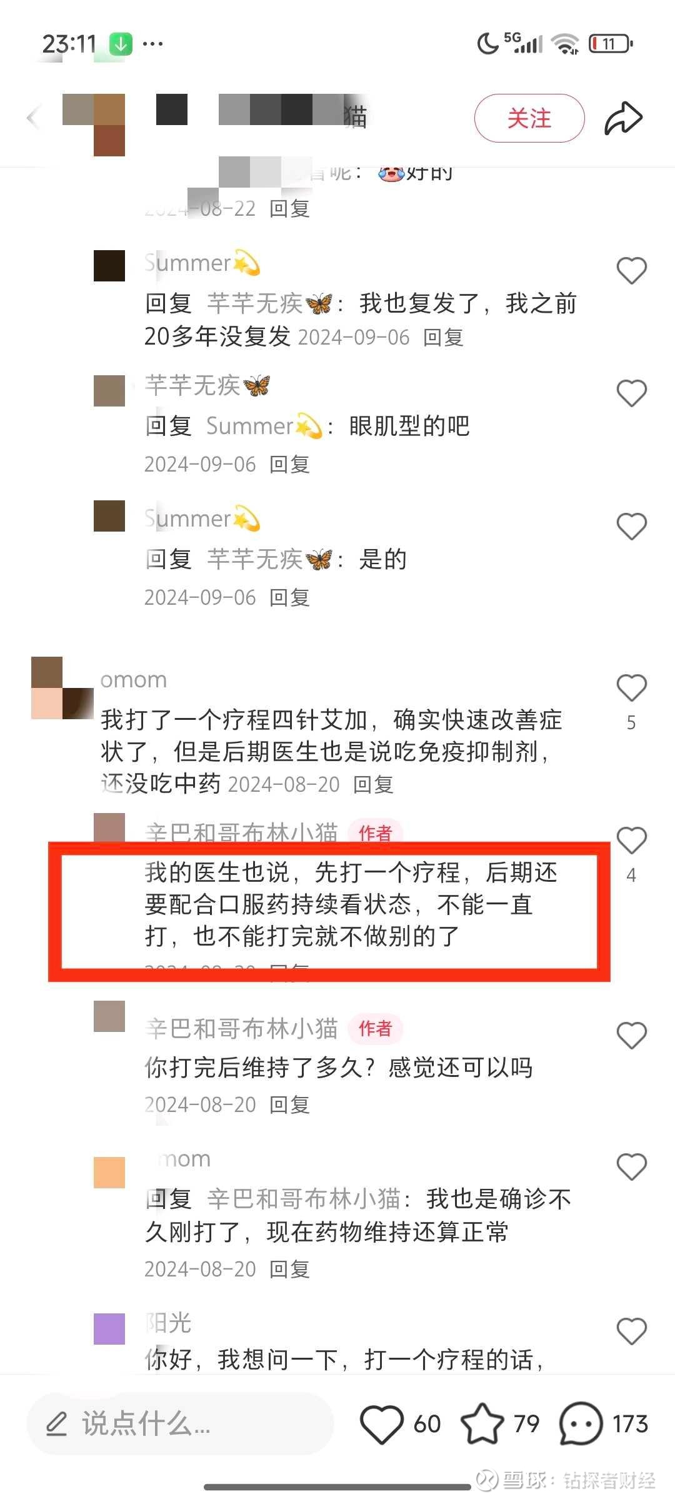Like 阳光's comment at the bottom
Viewport: 675px width, 1501px height.
[x=631, y=1332]
